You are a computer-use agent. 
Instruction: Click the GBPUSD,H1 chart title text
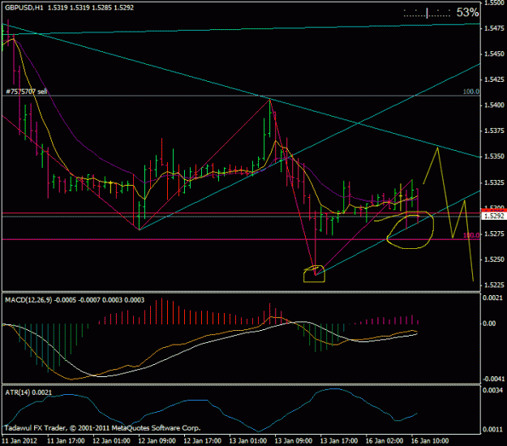click(x=24, y=7)
